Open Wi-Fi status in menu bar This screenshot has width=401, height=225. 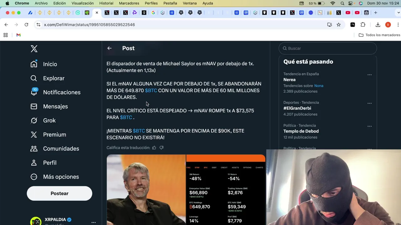[333, 3]
